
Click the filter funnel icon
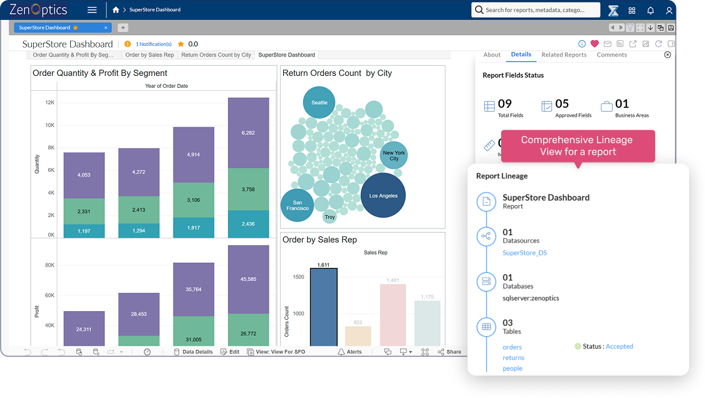tap(631, 28)
